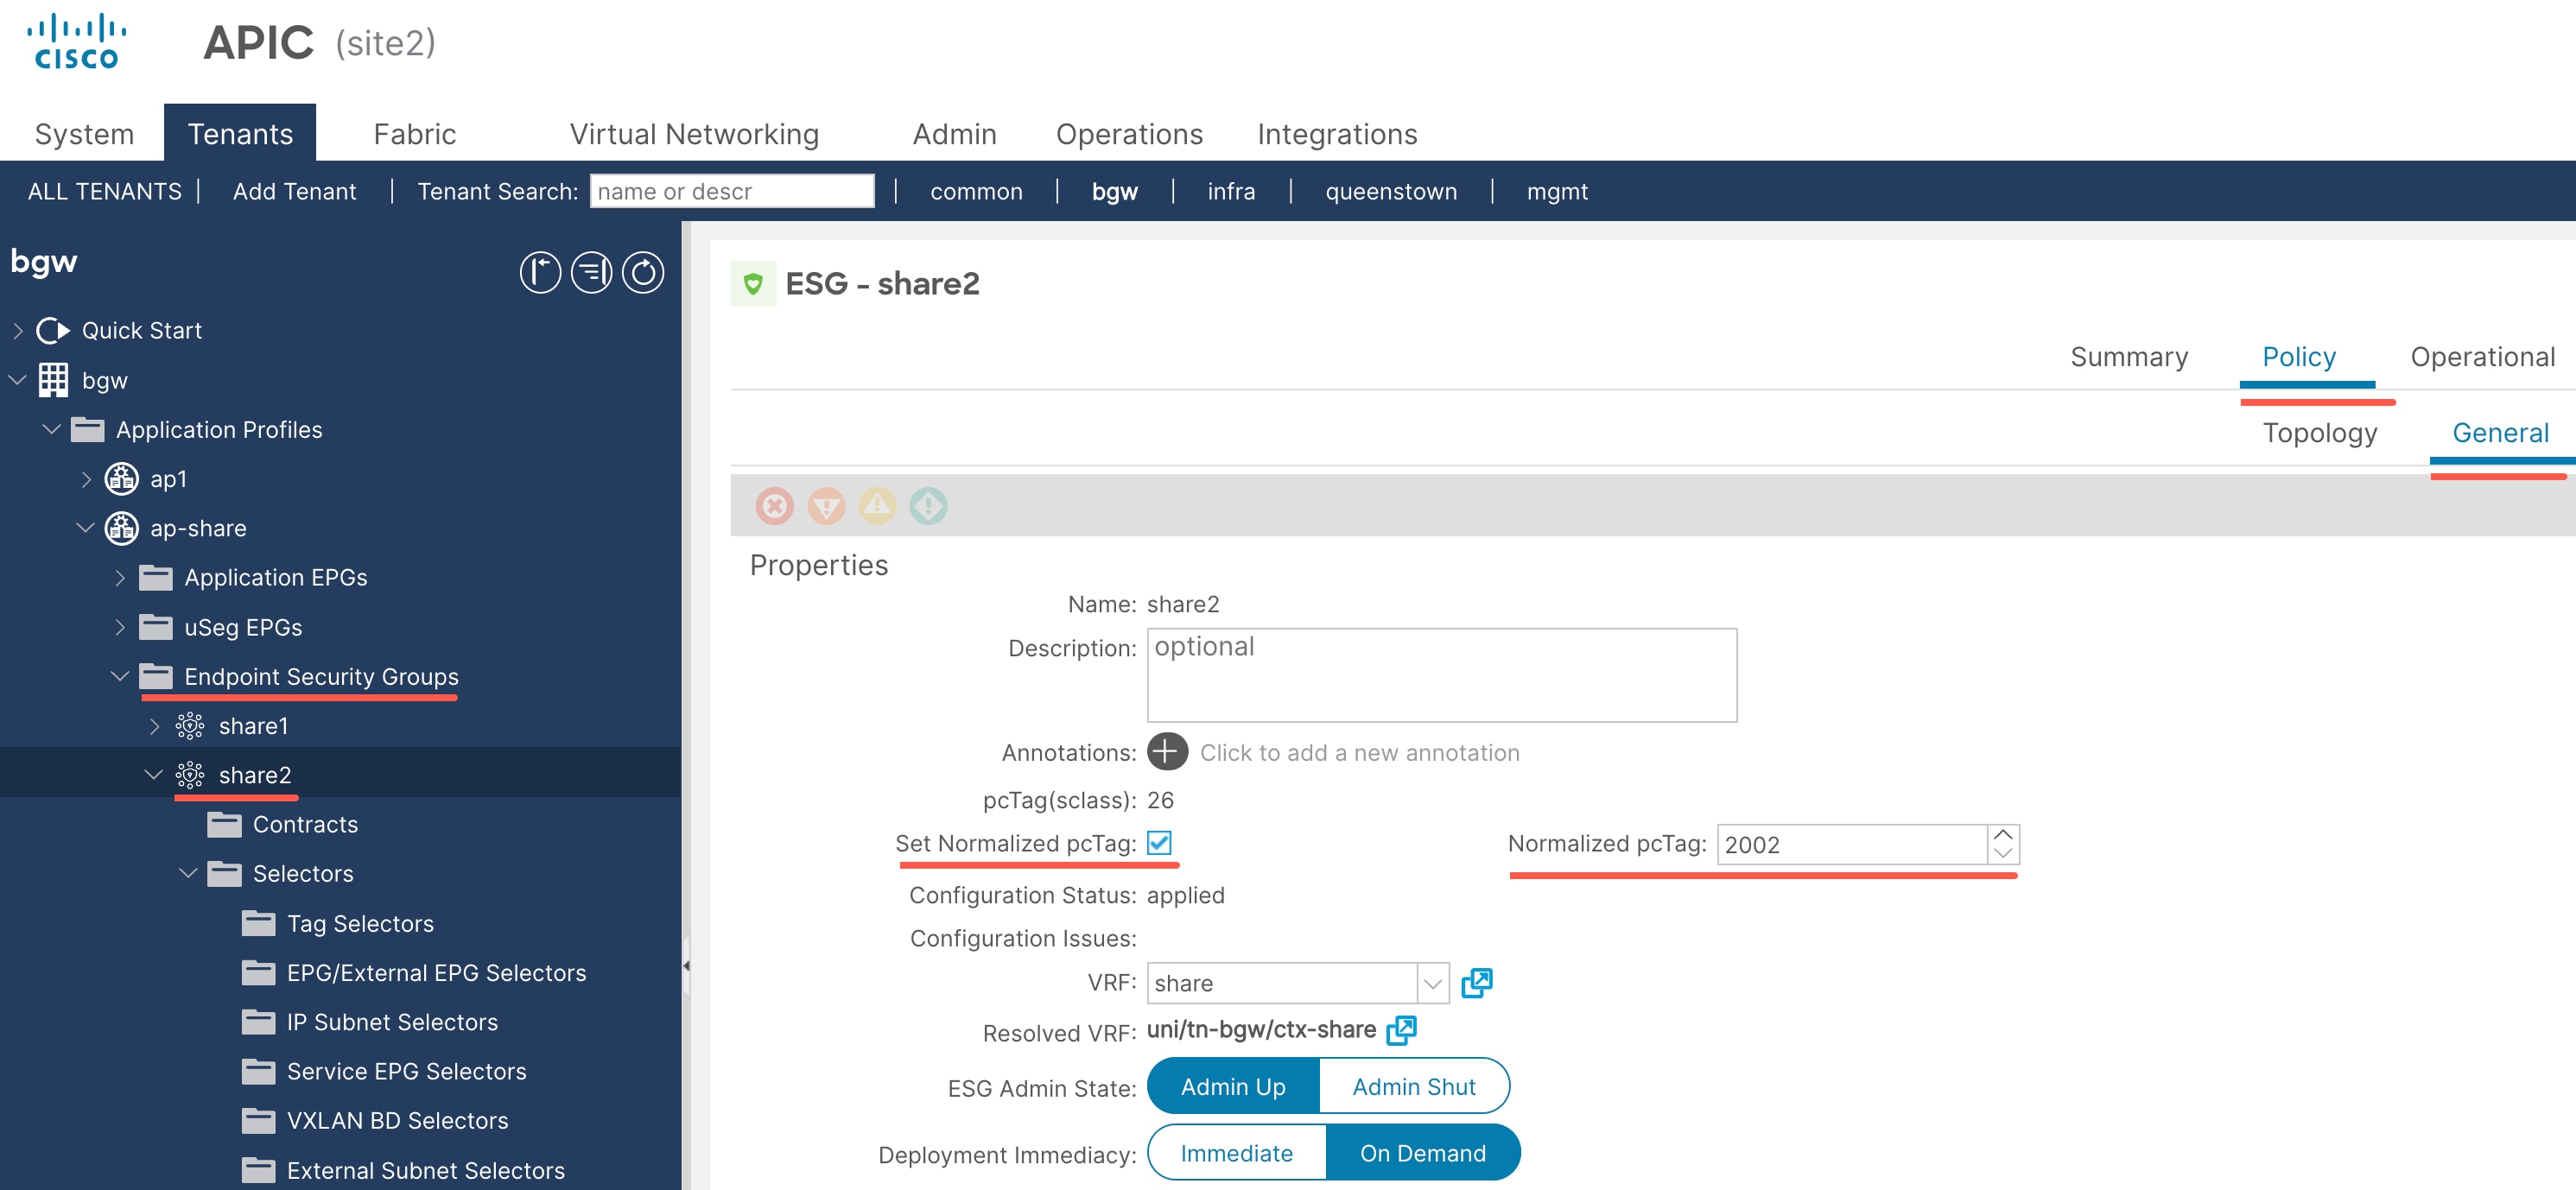The height and width of the screenshot is (1190, 2576).
Task: Collapse Application Profiles node
Action: (x=52, y=430)
